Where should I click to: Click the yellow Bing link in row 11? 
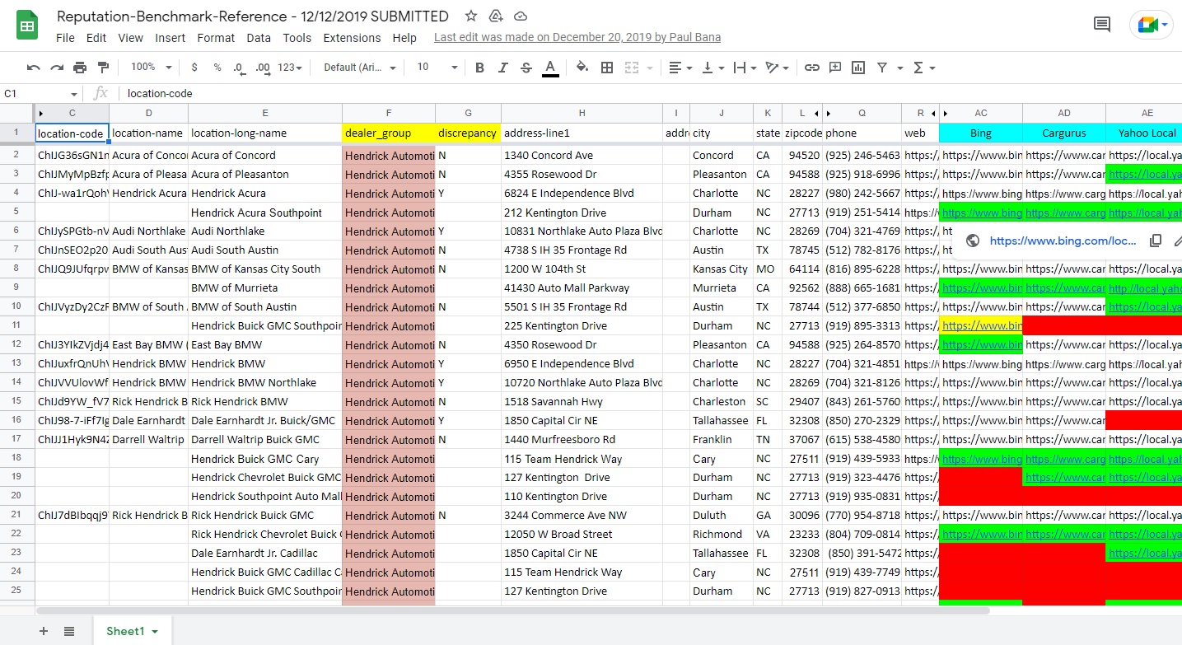pos(981,325)
